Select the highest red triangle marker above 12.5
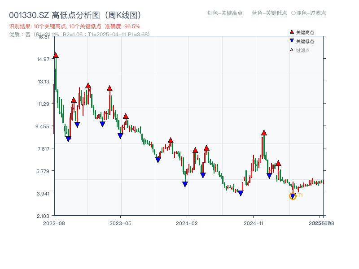The height and width of the screenshot is (269, 359). pos(88,84)
